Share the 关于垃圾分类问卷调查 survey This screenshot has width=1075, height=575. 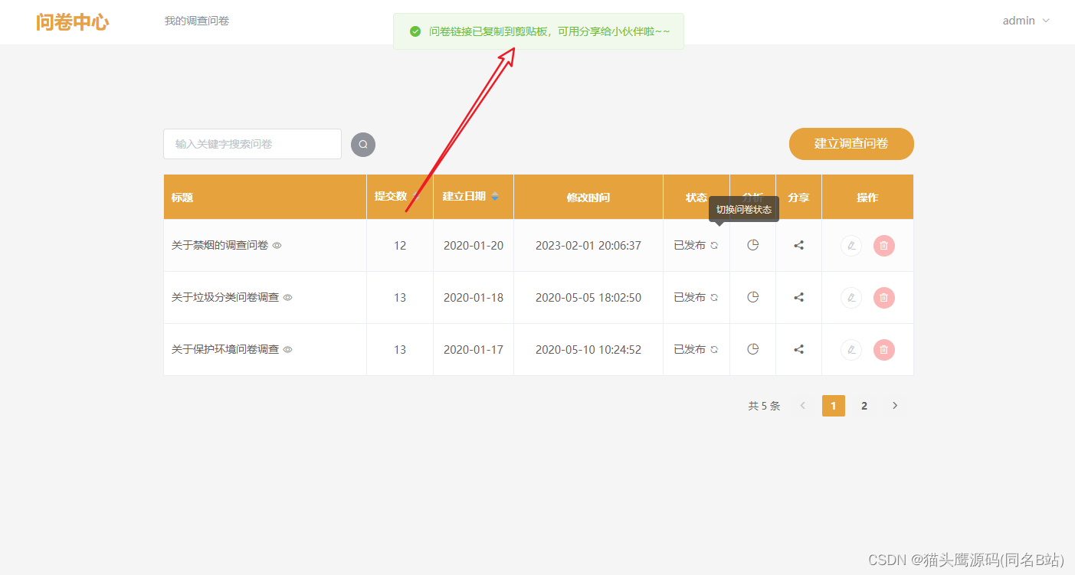(x=798, y=297)
